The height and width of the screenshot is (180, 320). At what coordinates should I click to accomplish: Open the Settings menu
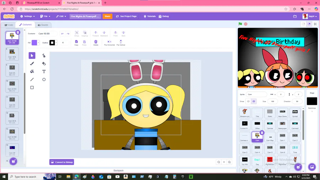click(27, 16)
